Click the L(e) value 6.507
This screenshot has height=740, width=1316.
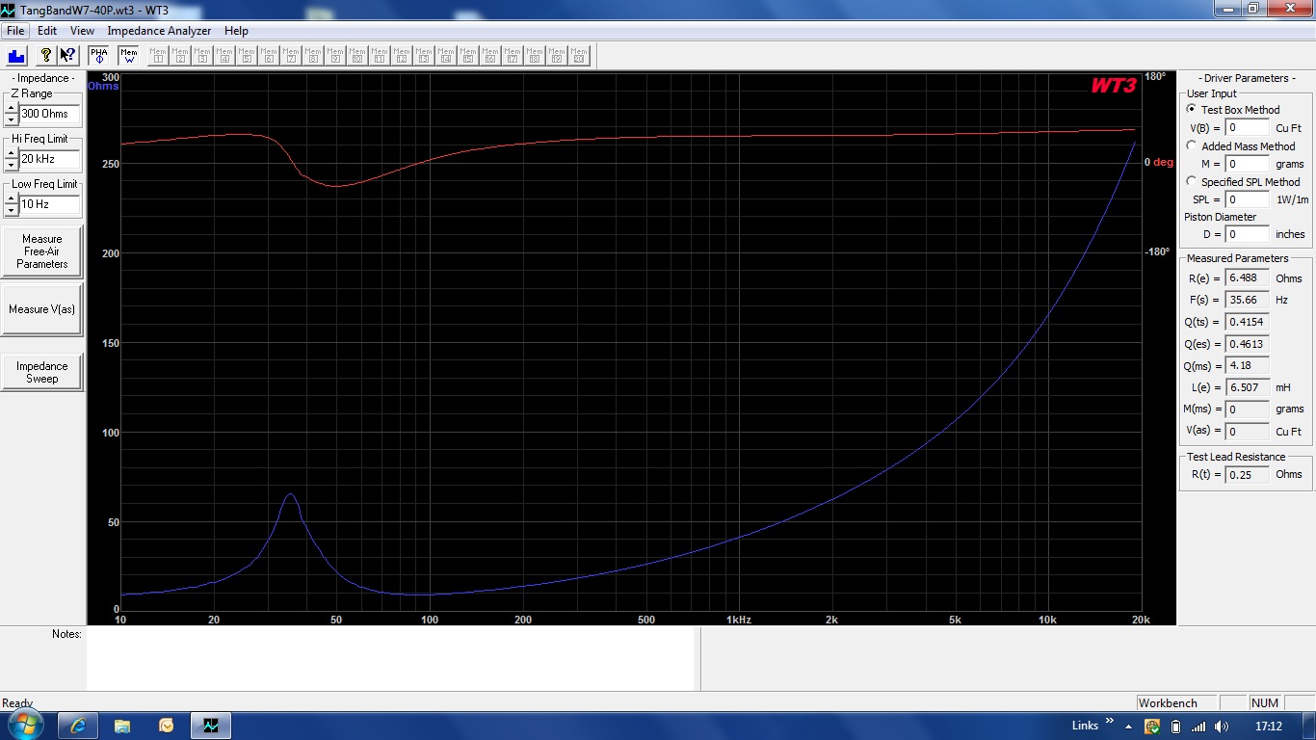(x=1248, y=387)
